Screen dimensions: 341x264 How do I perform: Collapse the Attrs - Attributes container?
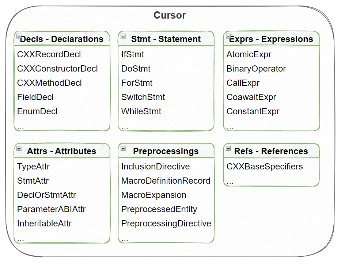pos(19,148)
